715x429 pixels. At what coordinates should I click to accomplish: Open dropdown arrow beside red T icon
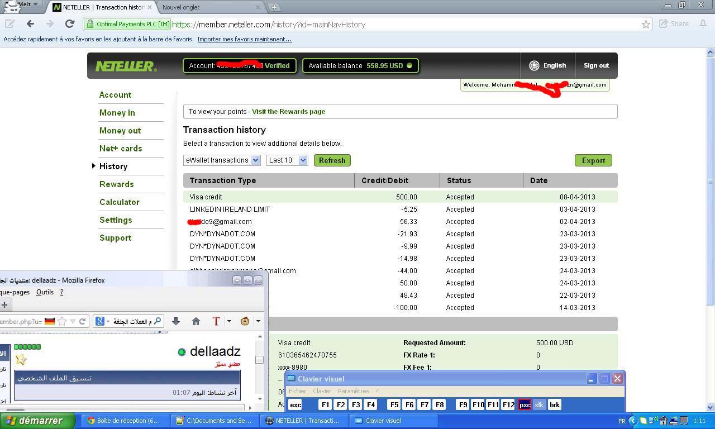coord(229,321)
